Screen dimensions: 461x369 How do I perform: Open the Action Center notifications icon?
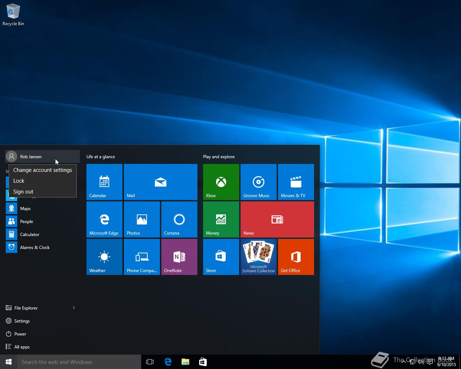tap(430, 362)
